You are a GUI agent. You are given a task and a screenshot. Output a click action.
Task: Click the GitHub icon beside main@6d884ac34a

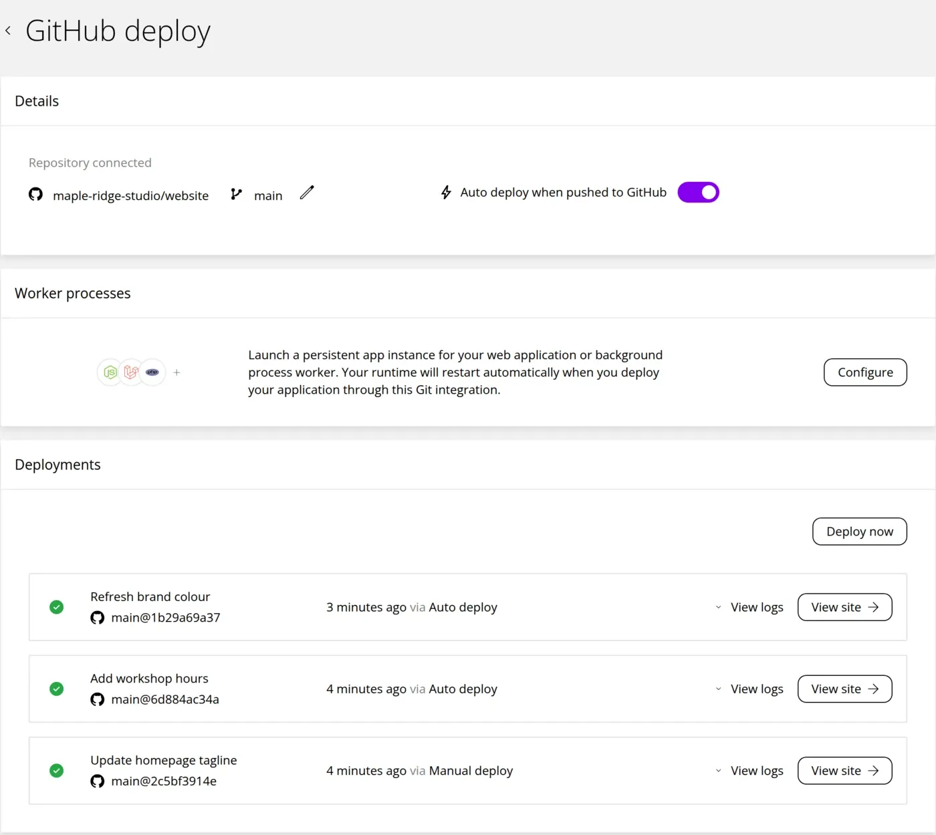click(98, 699)
